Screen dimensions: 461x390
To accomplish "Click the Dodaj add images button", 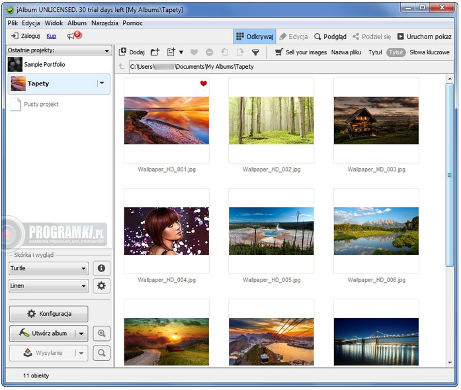I will (x=132, y=52).
